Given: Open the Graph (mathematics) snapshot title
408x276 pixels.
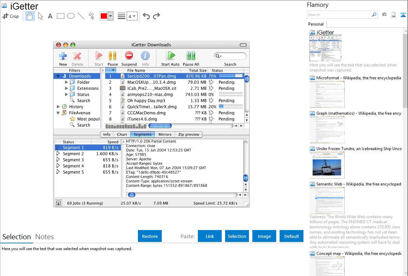Looking at the screenshot, I should (x=359, y=113).
